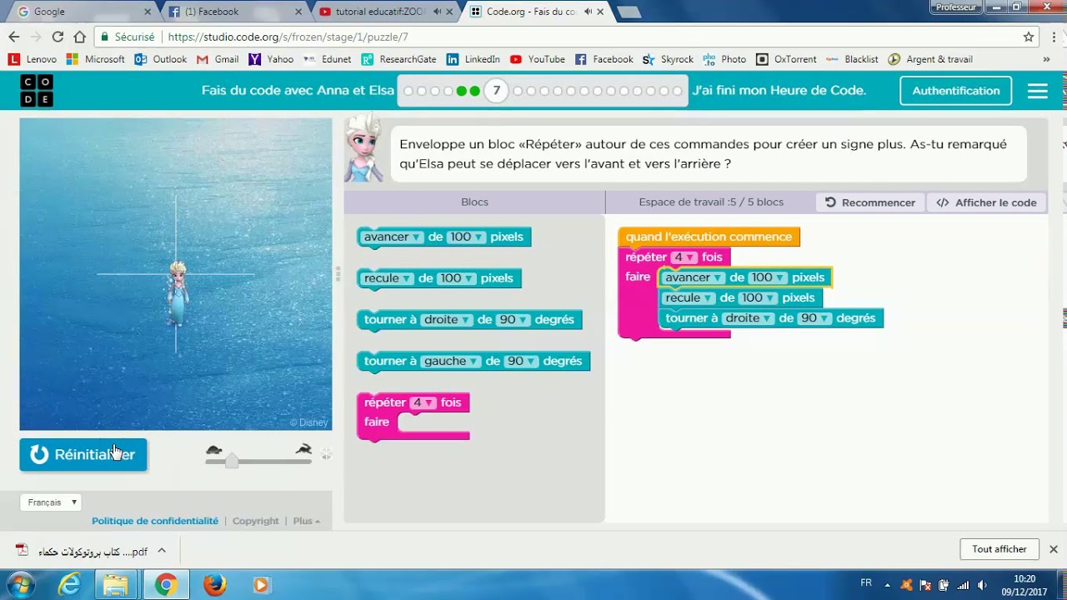Open Firefox from the taskbar
1067x600 pixels.
pyautogui.click(x=214, y=585)
